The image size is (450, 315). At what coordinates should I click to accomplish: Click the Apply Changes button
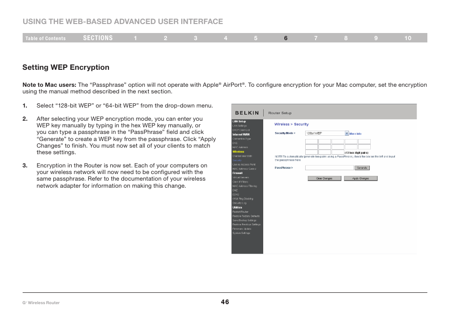[x=361, y=178]
